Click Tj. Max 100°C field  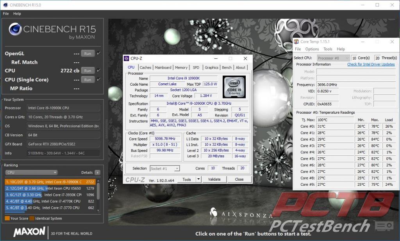[x=335, y=120]
